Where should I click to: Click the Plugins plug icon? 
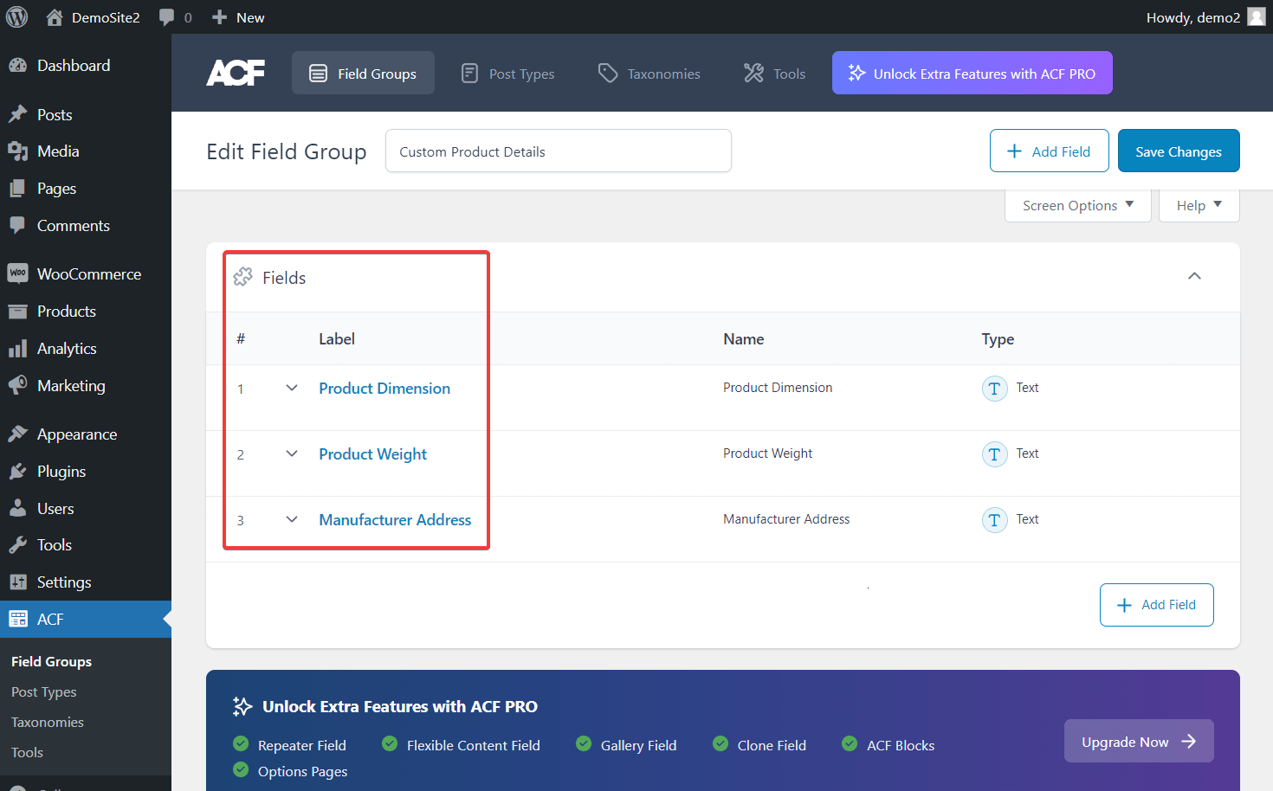point(17,472)
